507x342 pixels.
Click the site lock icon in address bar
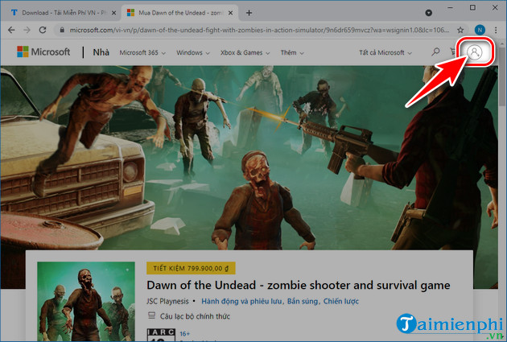click(x=62, y=30)
